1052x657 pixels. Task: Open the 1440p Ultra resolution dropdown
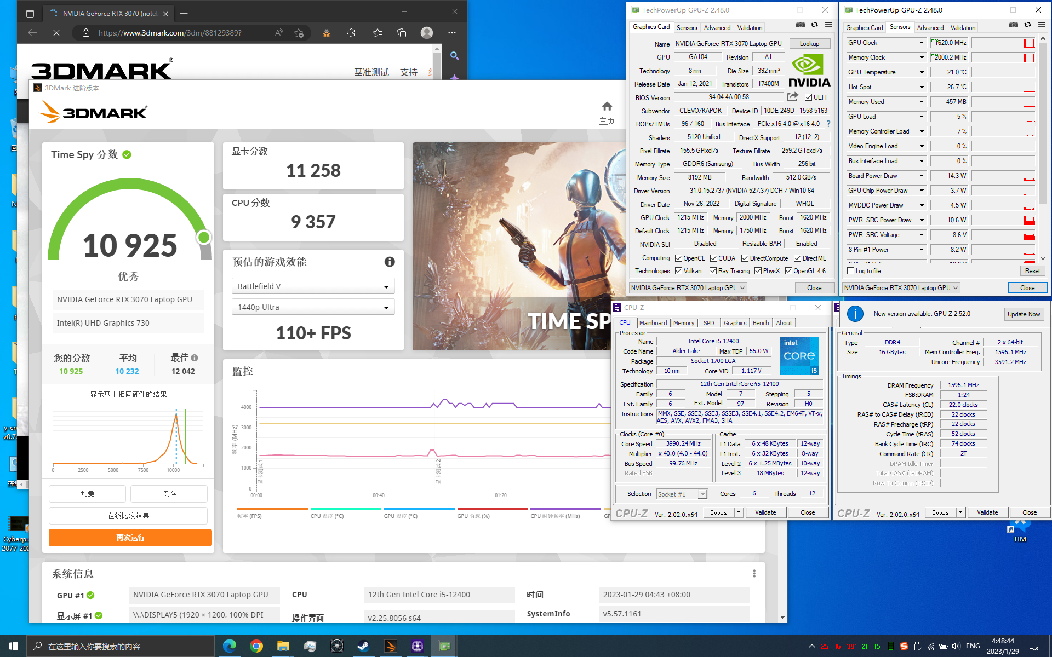(x=313, y=307)
